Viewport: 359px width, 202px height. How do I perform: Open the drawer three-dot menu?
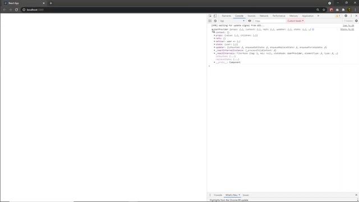click(x=210, y=195)
